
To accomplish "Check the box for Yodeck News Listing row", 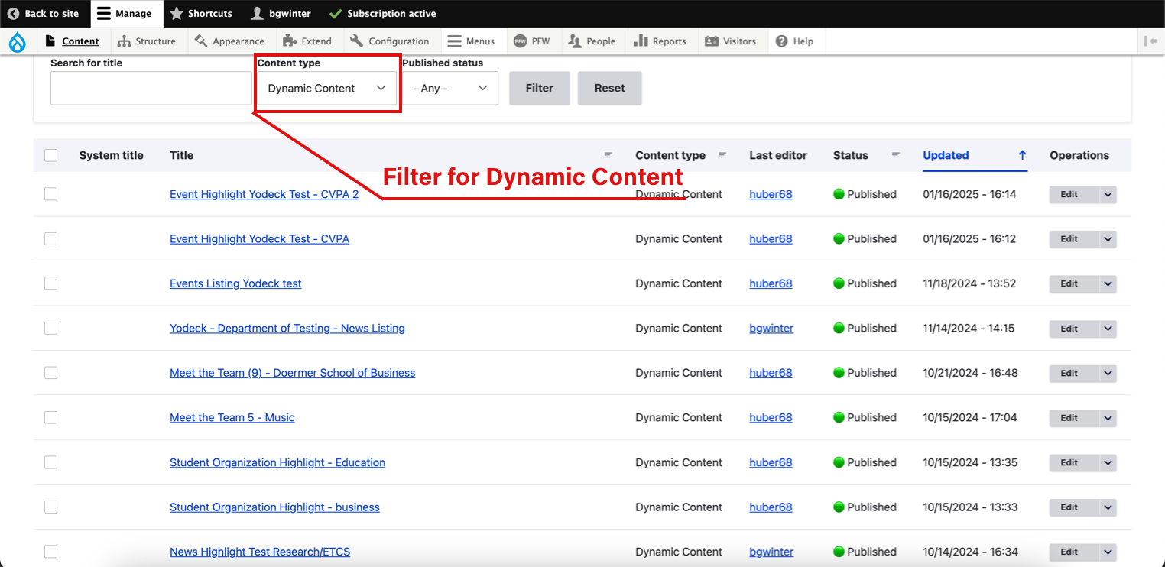I will tap(51, 329).
